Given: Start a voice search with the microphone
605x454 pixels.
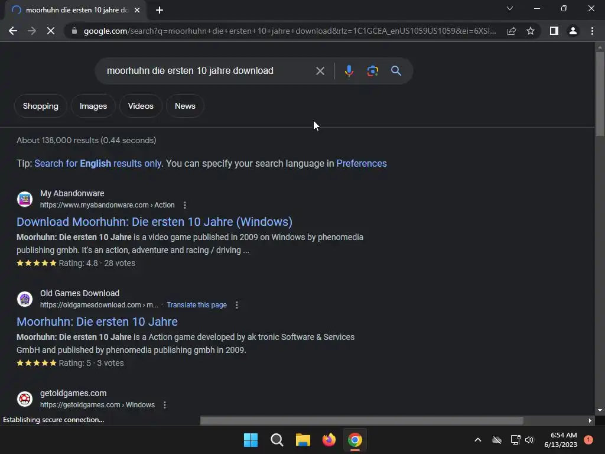Looking at the screenshot, I should pyautogui.click(x=349, y=71).
